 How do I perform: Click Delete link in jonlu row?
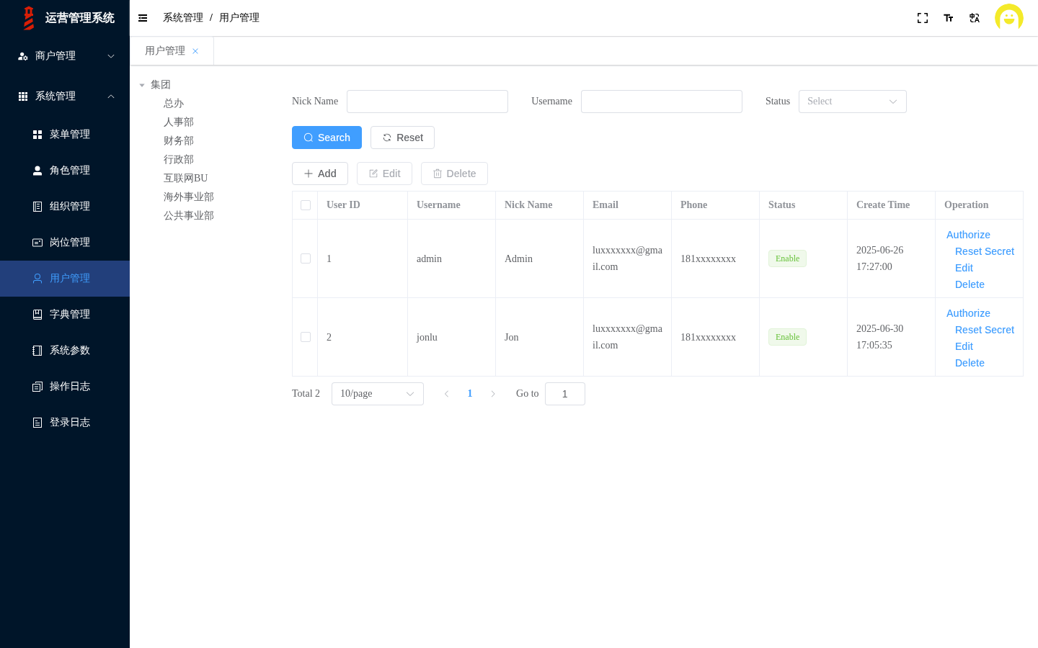(x=970, y=363)
